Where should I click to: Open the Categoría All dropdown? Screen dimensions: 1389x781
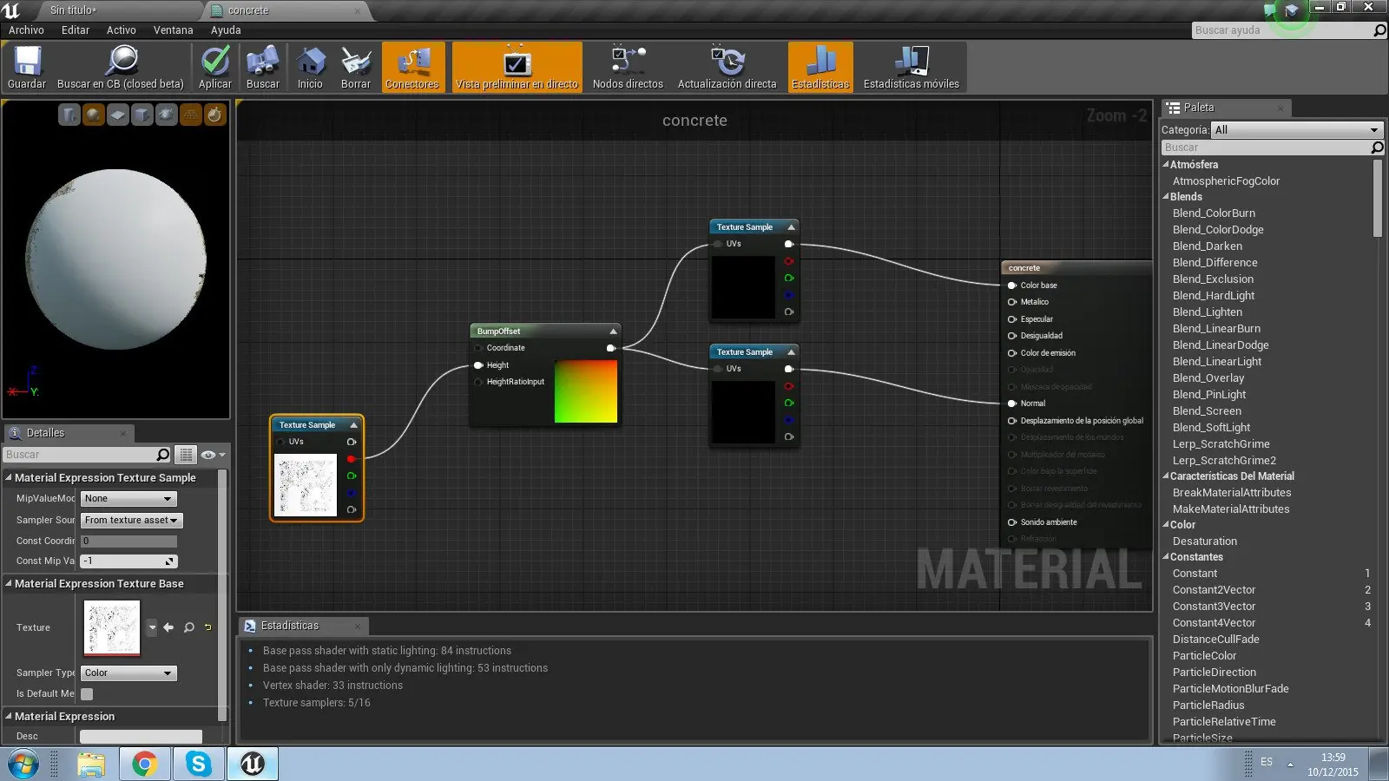click(1297, 130)
